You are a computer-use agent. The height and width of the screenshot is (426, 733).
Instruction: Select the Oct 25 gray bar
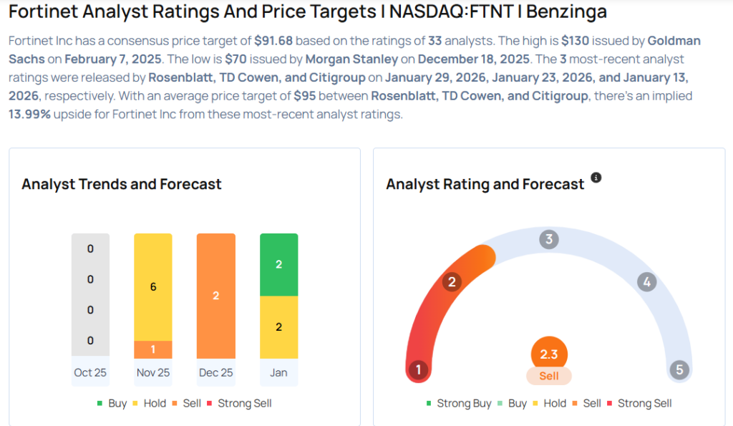90,295
